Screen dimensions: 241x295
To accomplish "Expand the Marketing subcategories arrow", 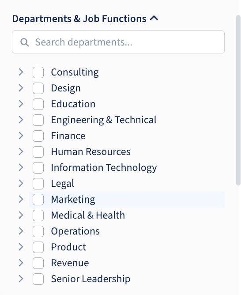I will [x=21, y=199].
